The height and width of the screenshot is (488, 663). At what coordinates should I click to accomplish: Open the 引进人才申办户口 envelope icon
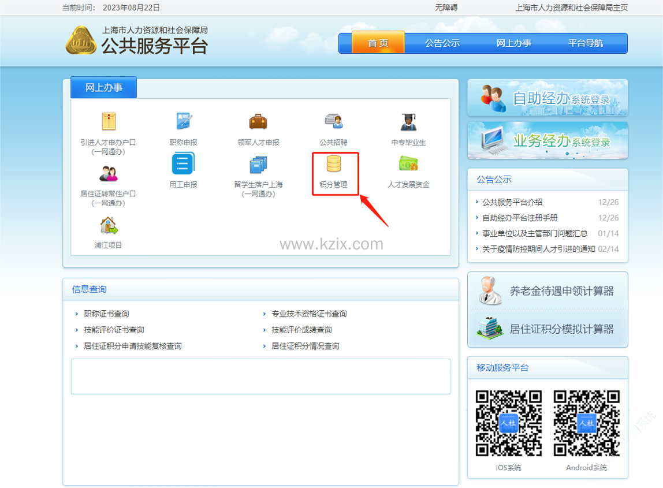coord(108,122)
